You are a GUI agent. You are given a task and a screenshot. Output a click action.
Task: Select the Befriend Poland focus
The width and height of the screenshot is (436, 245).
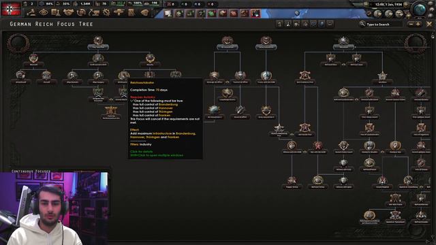click(369, 165)
